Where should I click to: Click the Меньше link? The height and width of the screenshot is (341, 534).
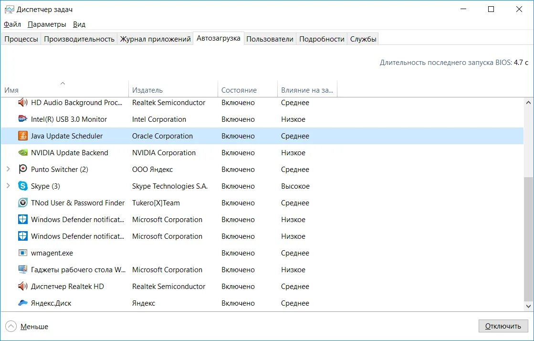(x=34, y=326)
